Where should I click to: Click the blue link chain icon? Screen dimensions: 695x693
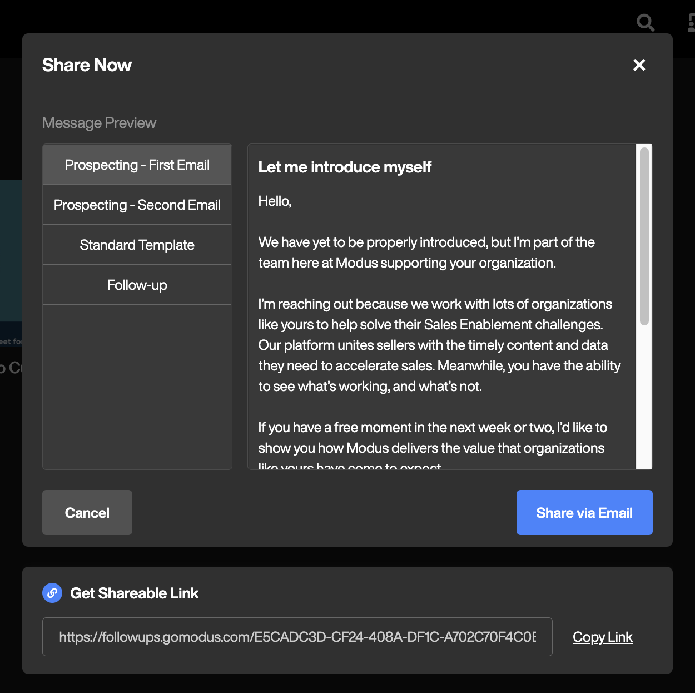click(52, 593)
